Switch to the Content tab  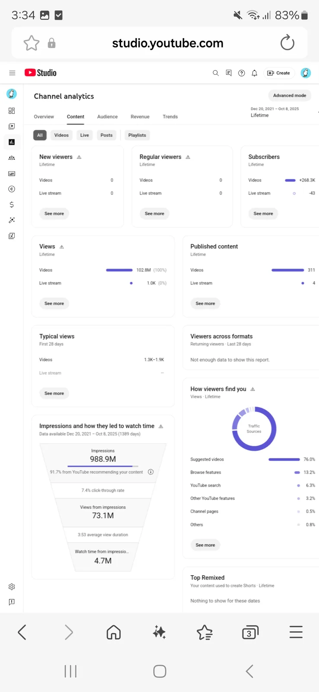[76, 117]
